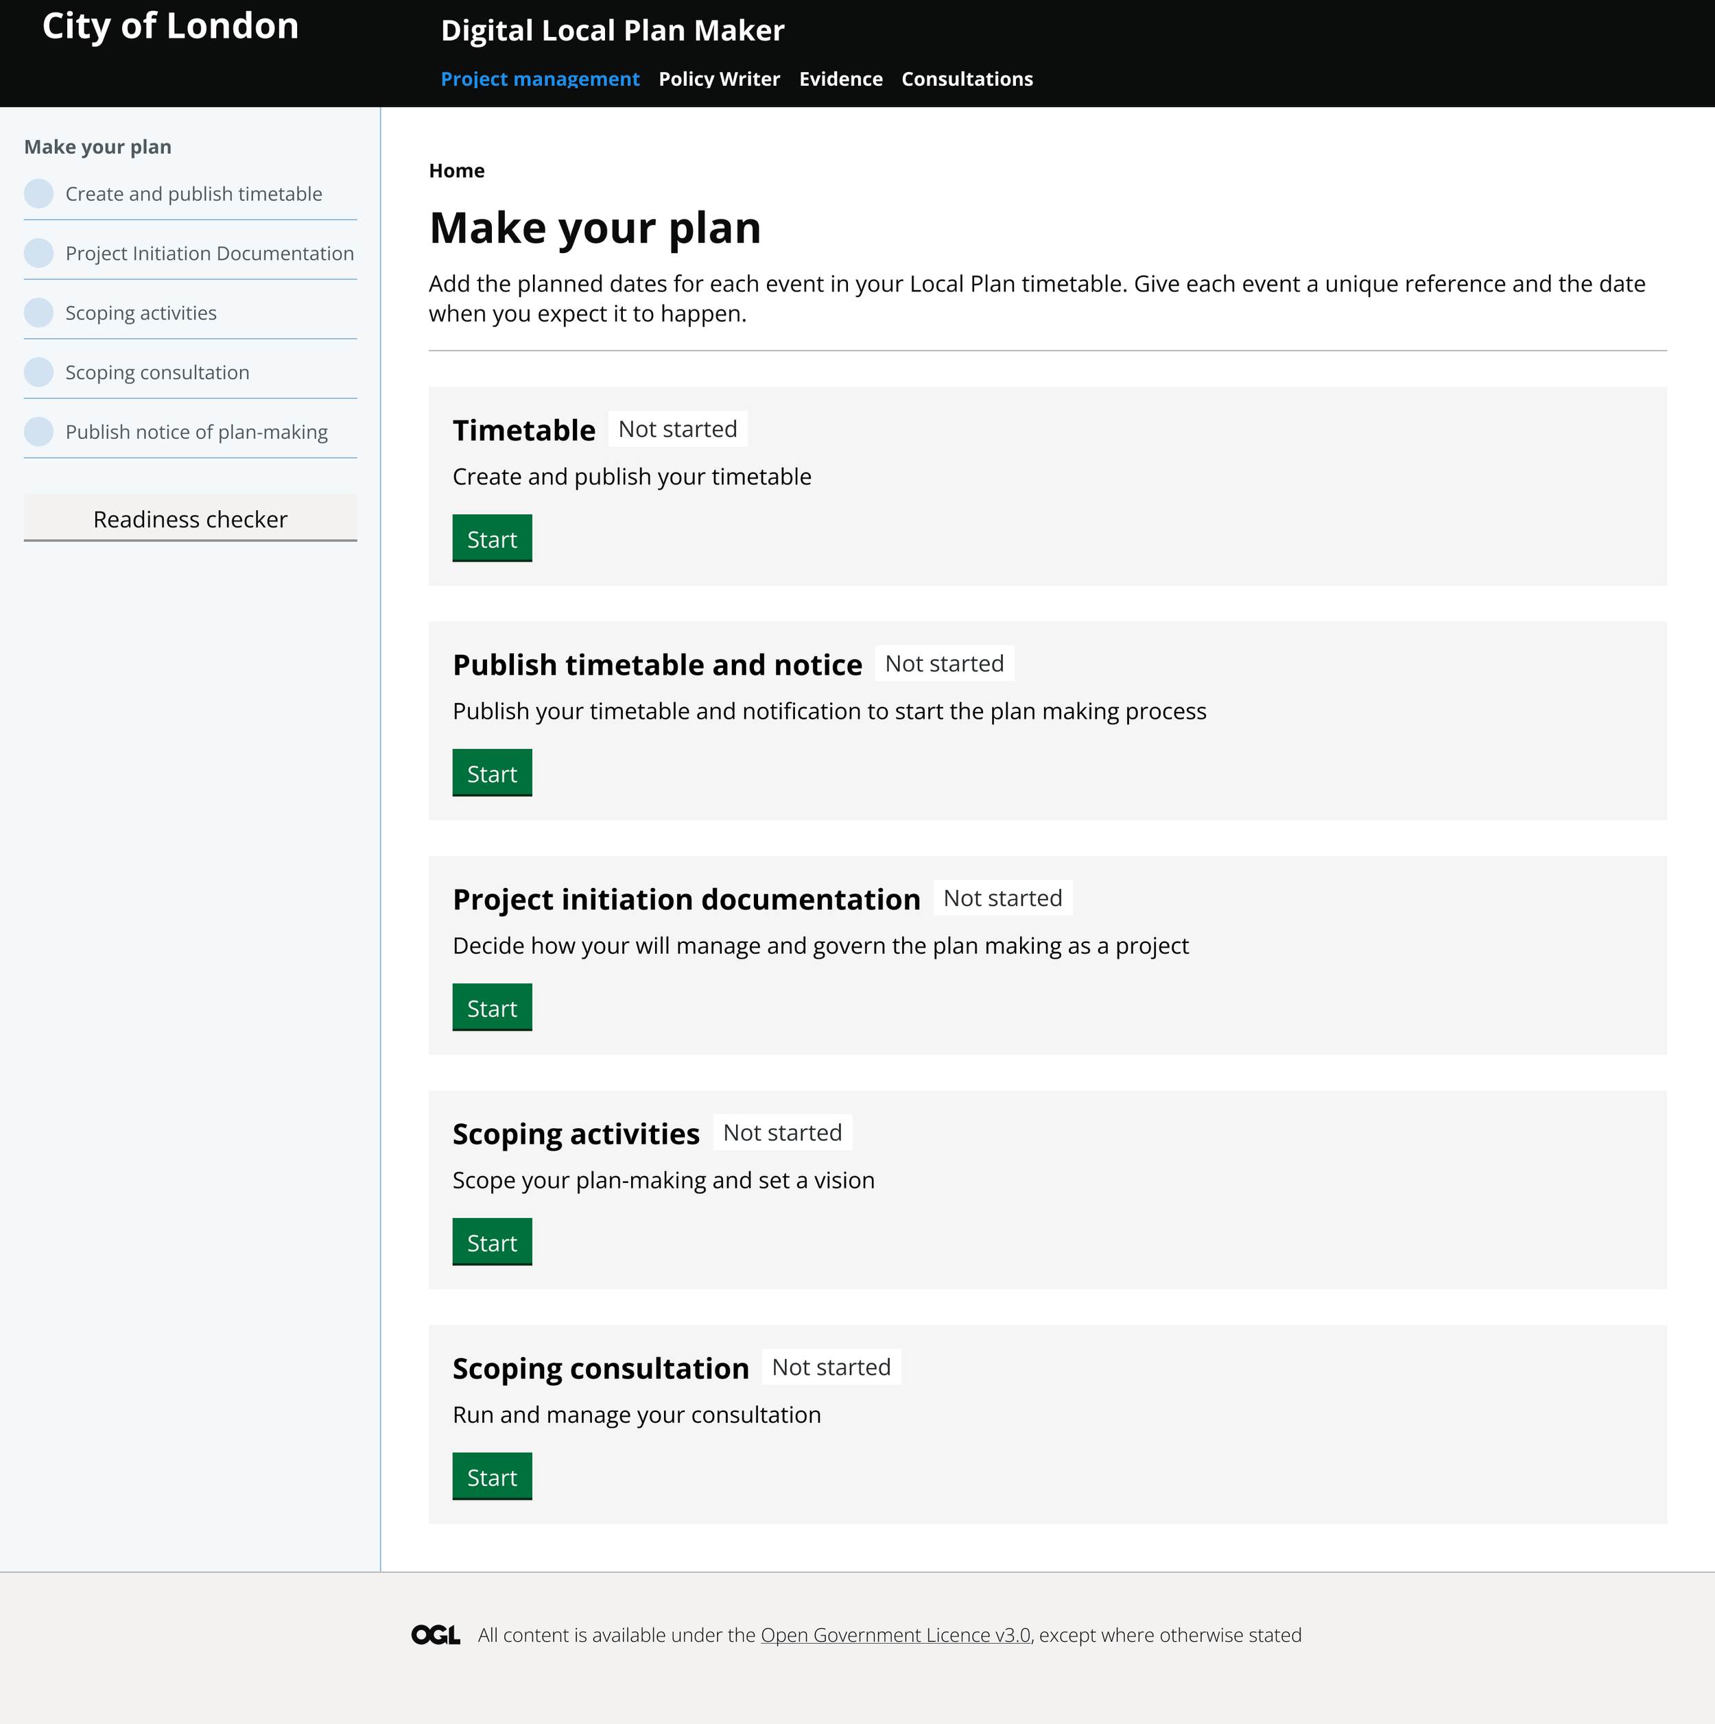Start the Scoping activities task
The height and width of the screenshot is (1724, 1715).
(492, 1242)
